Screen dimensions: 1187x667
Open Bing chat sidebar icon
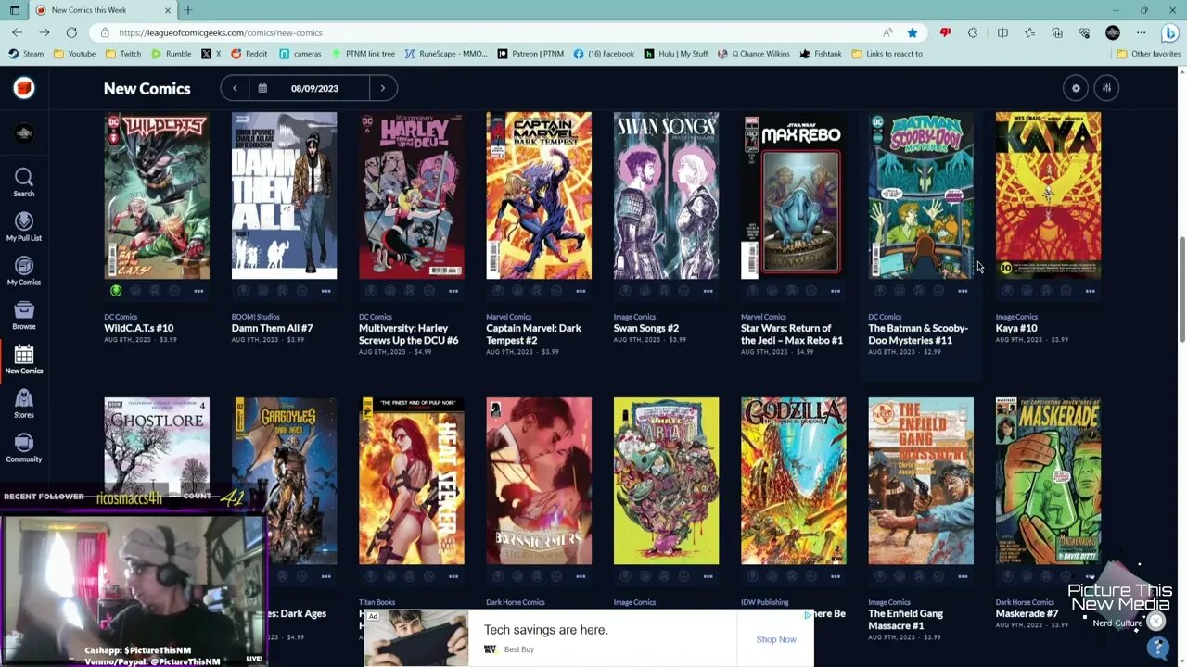tap(1169, 32)
